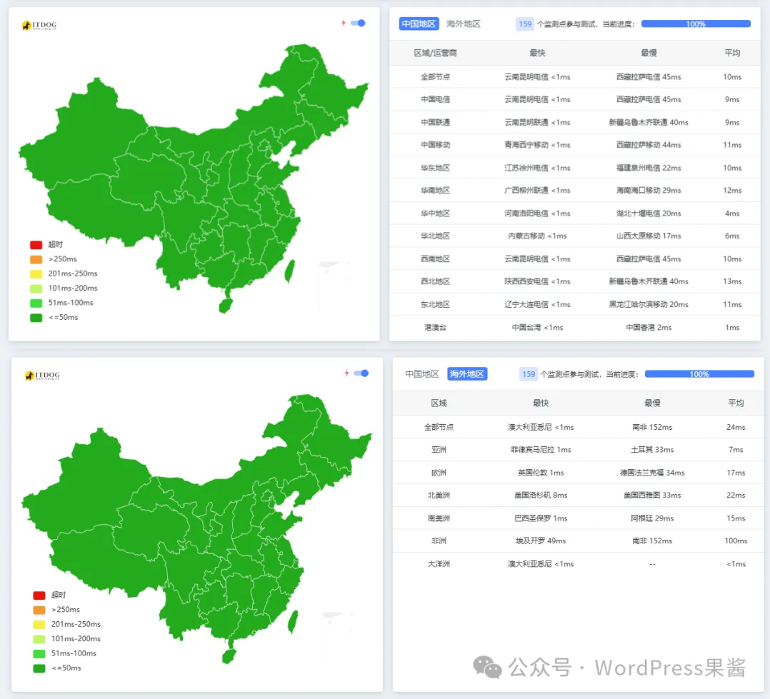The width and height of the screenshot is (770, 699).
Task: Select the orange >250ms legend marker on lower map
Action: (39, 610)
